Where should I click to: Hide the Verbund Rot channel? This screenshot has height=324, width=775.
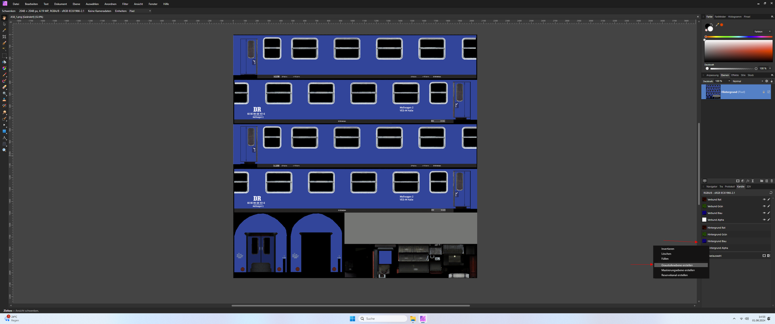click(x=764, y=199)
